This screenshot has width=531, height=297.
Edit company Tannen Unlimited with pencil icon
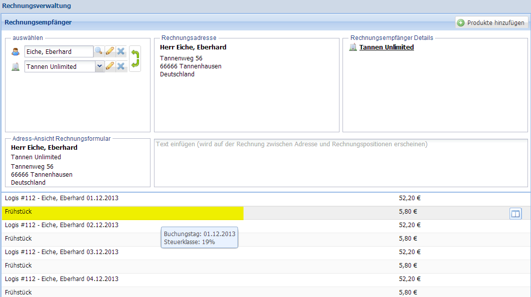(x=110, y=66)
